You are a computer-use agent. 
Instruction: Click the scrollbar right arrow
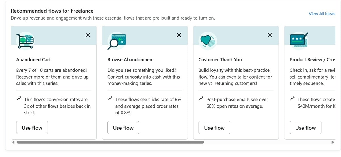click(333, 142)
